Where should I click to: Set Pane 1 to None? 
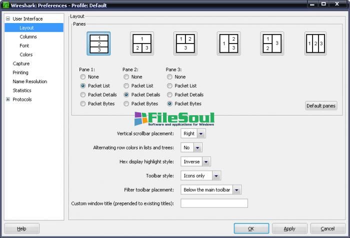click(83, 77)
